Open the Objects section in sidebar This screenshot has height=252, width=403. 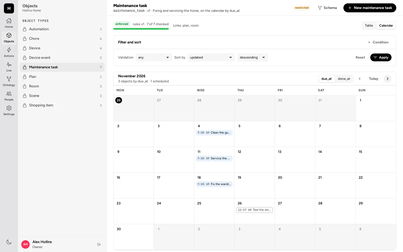coord(9,38)
